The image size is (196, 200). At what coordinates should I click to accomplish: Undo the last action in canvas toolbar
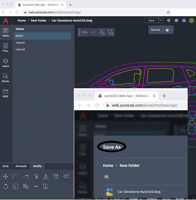85,32
